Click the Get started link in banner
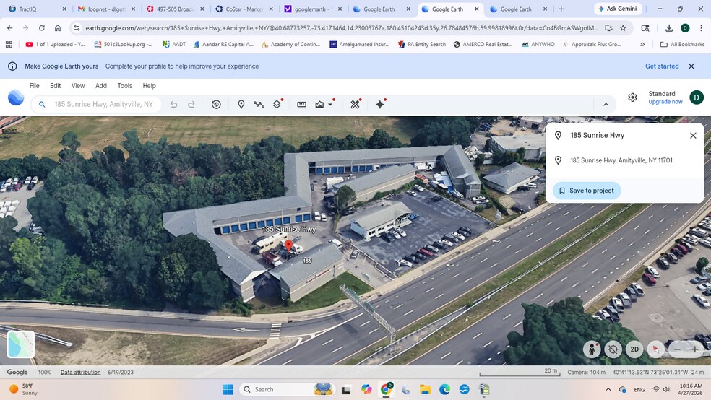The image size is (711, 400). coord(662,66)
